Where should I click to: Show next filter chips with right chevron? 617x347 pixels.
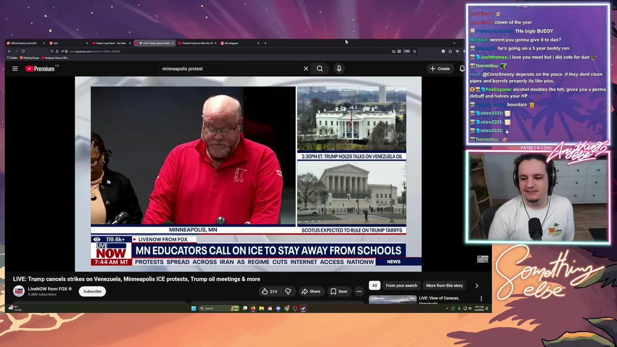tap(477, 285)
